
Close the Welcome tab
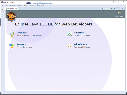pyautogui.click(x=16, y=9)
